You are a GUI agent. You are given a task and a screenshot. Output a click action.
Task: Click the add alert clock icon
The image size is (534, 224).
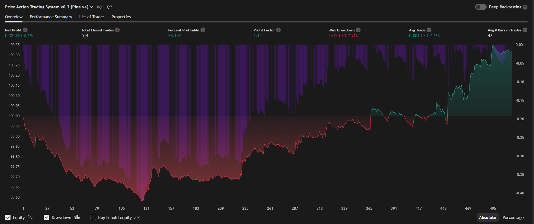(109, 7)
